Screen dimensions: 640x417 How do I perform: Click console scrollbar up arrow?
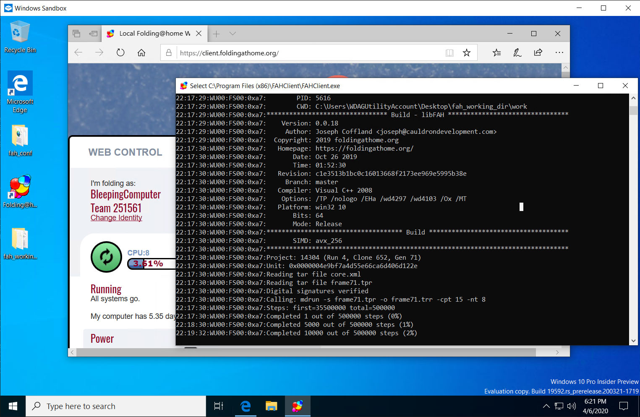pyautogui.click(x=633, y=98)
